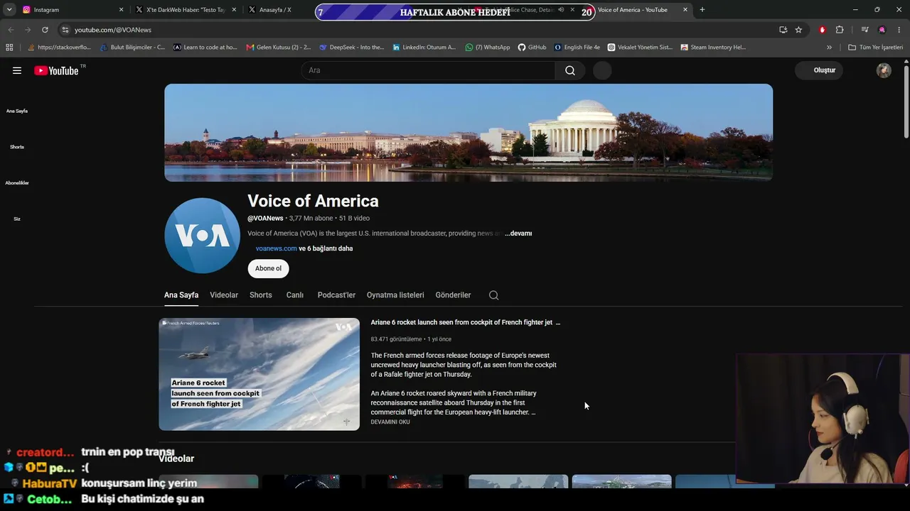Open the media controls toolbar button
Screen dimensions: 910x511
(x=864, y=30)
